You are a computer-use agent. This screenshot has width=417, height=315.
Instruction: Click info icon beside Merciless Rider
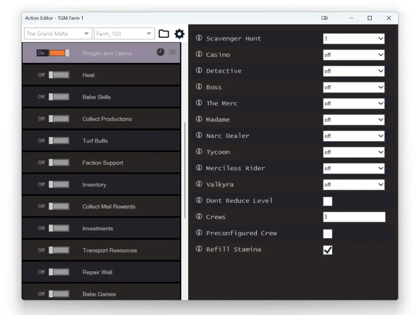pyautogui.click(x=199, y=168)
